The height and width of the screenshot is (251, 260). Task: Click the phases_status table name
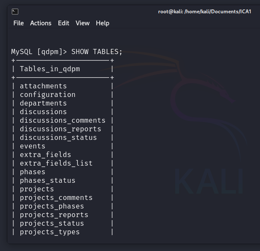(x=48, y=181)
